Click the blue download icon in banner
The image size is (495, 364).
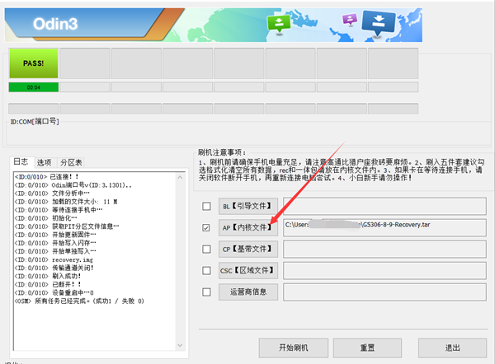pos(378,23)
